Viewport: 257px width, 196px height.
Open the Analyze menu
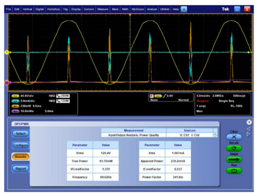click(152, 9)
